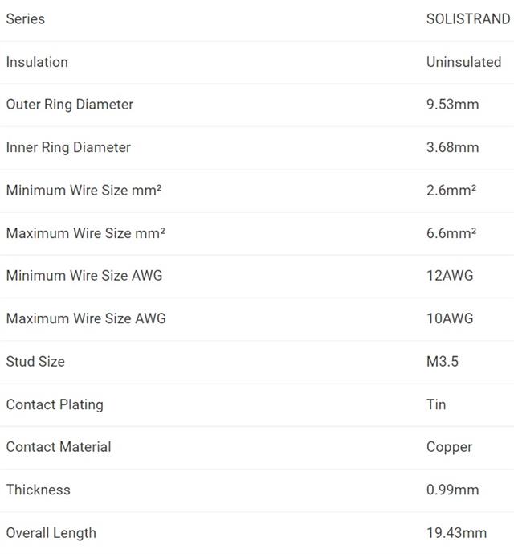Click the Uninsulated value
Image resolution: width=514 pixels, height=554 pixels.
(463, 62)
